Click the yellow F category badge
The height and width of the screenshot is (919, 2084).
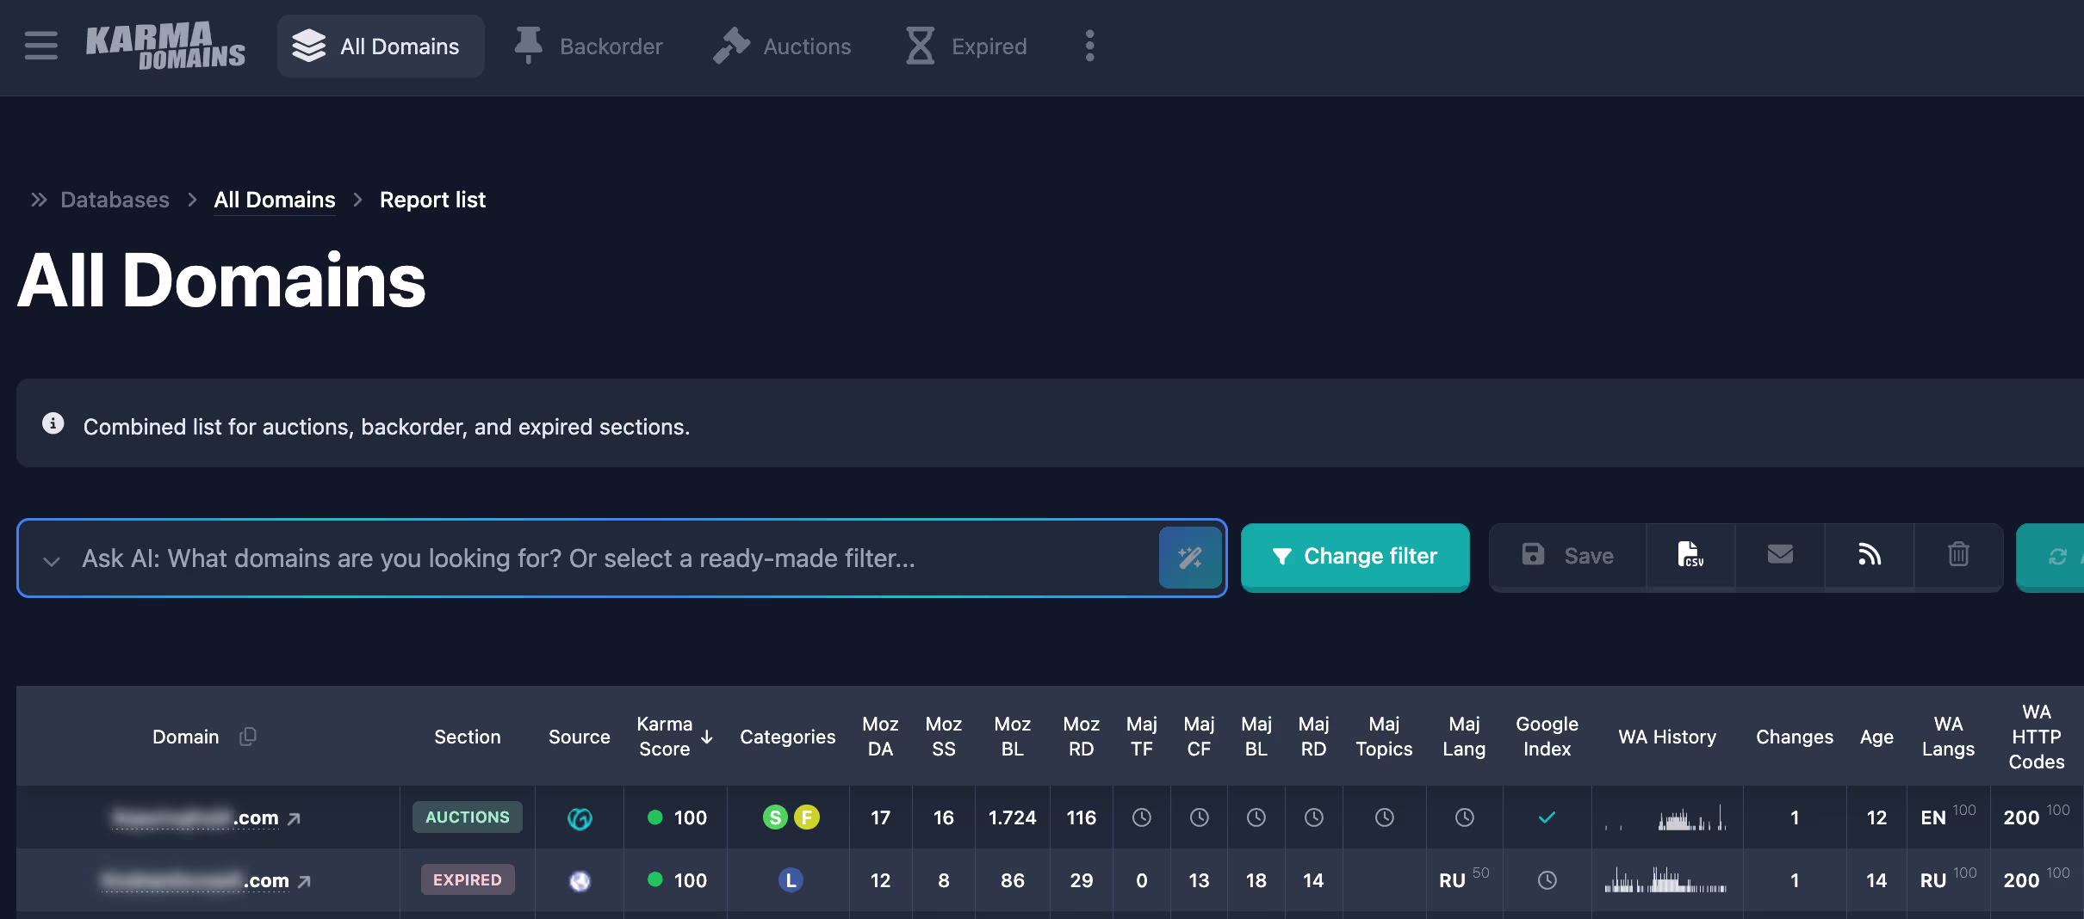point(806,817)
